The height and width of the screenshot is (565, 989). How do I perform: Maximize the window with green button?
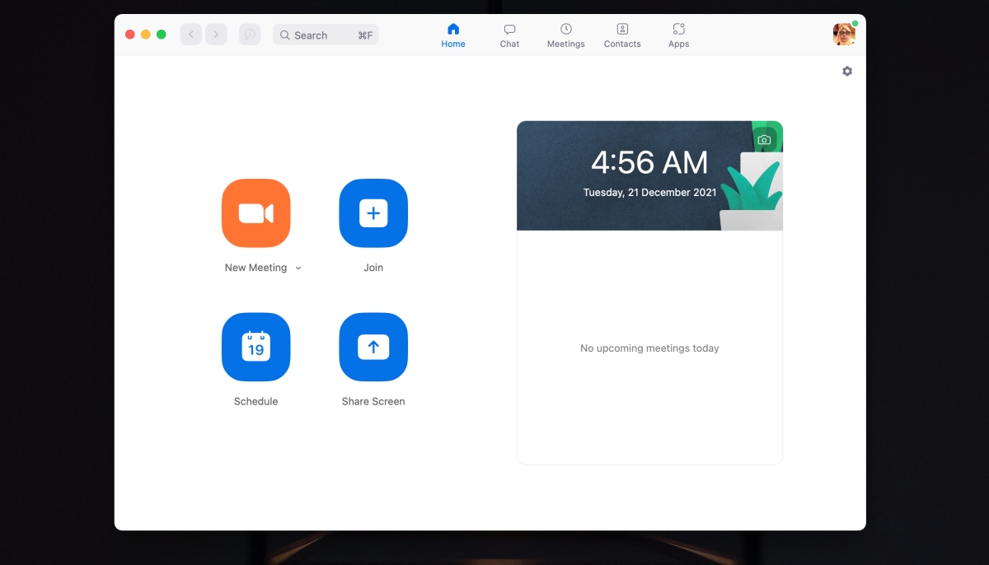pyautogui.click(x=162, y=35)
